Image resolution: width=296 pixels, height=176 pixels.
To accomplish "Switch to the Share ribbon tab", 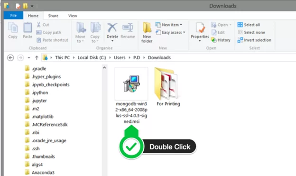I will coord(53,16).
